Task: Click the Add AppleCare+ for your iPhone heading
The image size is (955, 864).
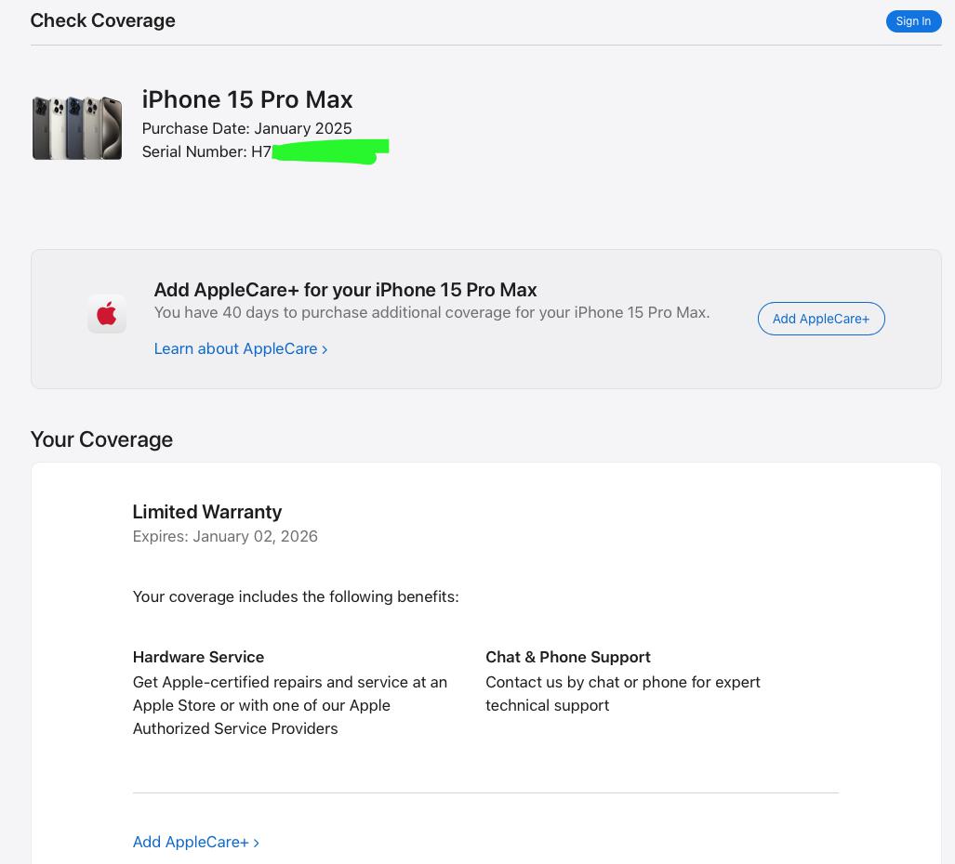Action: tap(345, 290)
